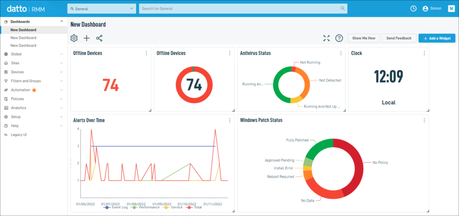Click the Show Me How button

364,38
